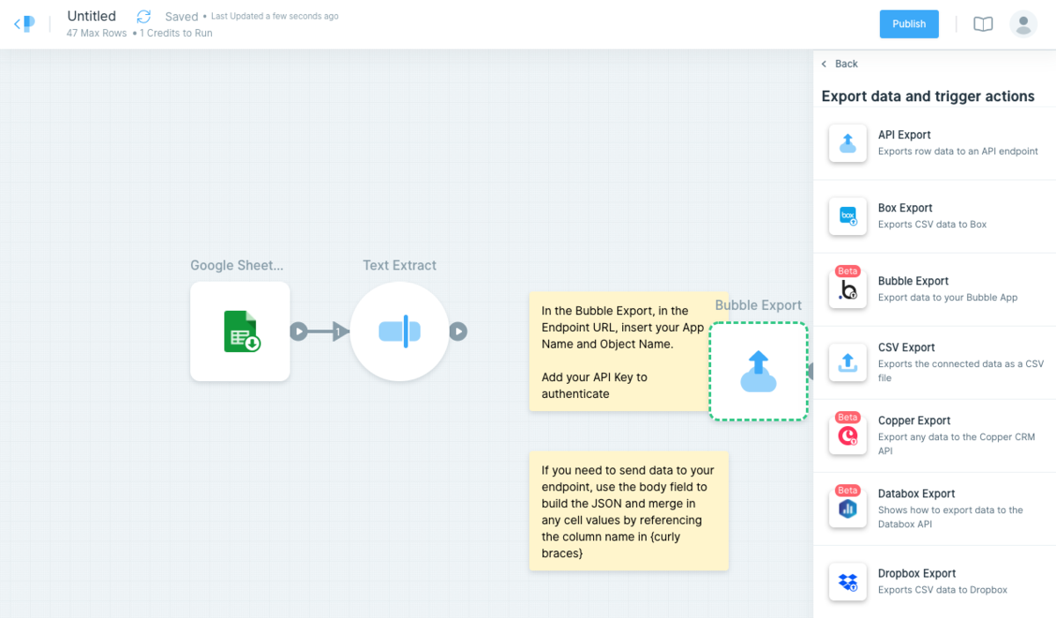Click the Dropbox Export icon
Screen dimensions: 1056x618
pos(848,581)
